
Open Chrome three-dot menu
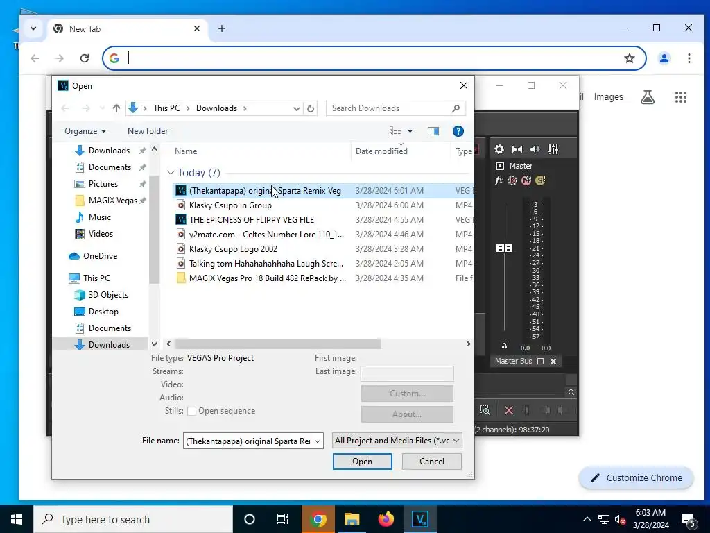(x=689, y=58)
